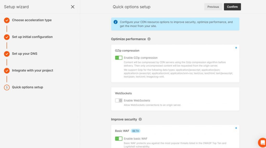Open the Integrate with your project step
Screen dimensions: 266x148
tap(32, 71)
